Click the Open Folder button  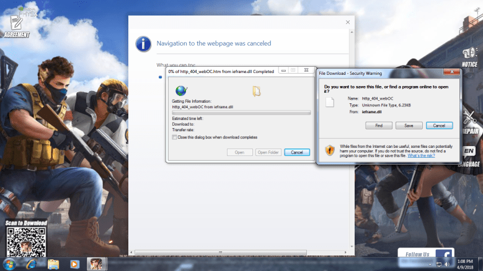coord(268,152)
